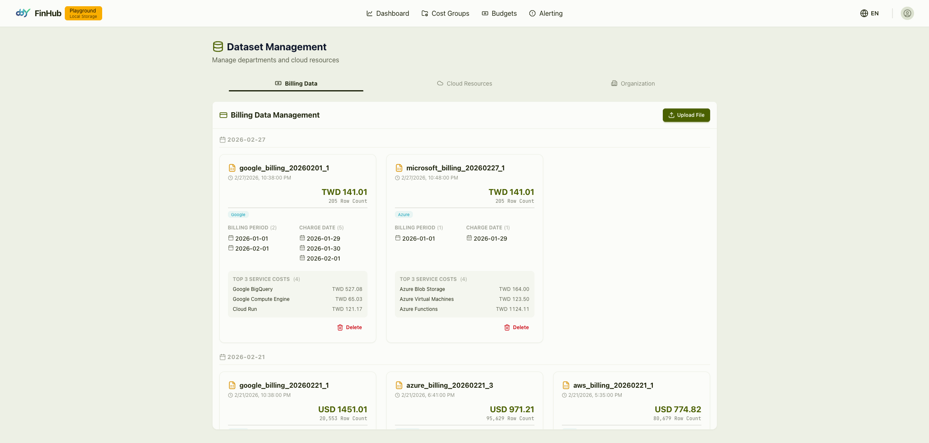
Task: Click the file icon on aws_billing_20260221_1 card
Action: tap(565, 385)
